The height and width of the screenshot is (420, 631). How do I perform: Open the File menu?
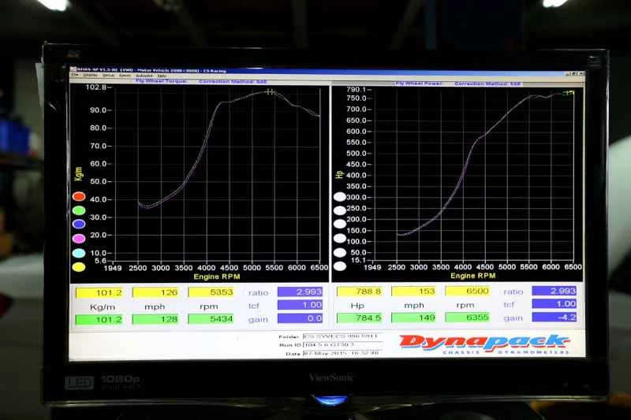74,76
